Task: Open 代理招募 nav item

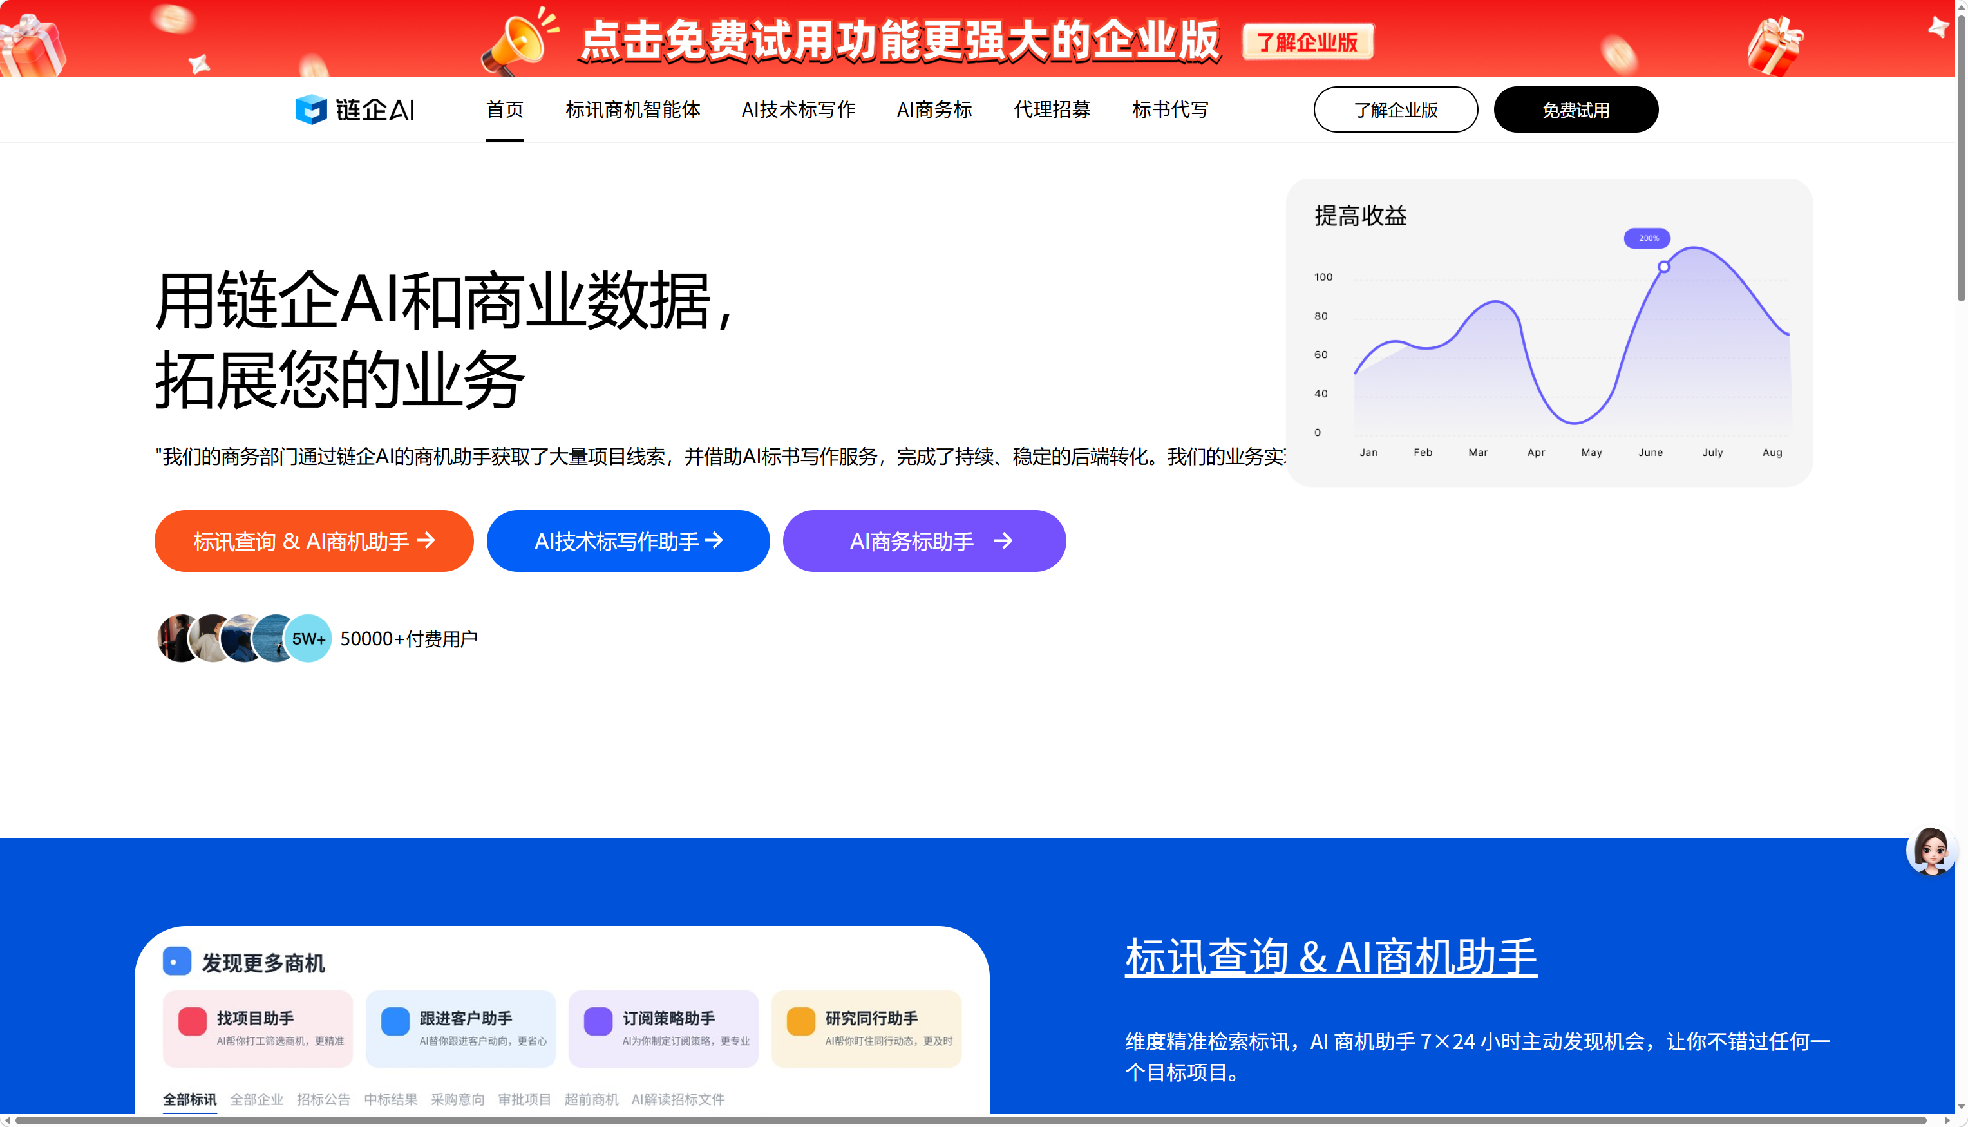Action: point(1052,109)
